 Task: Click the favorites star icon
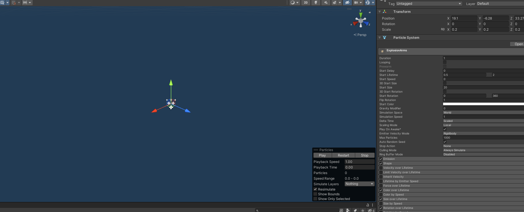[x=363, y=210]
